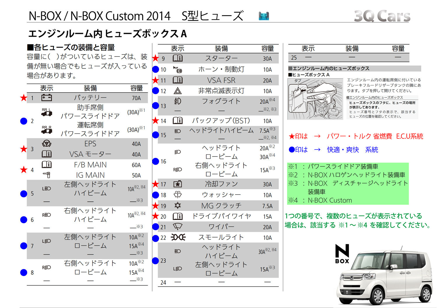Click the ■各ヒューズの装備と容量 subheading
The image size is (437, 308).
point(71,47)
